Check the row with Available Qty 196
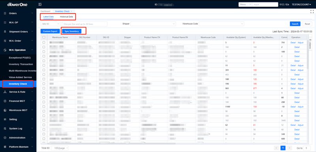The height and width of the screenshot is (152, 316). [x=44, y=84]
